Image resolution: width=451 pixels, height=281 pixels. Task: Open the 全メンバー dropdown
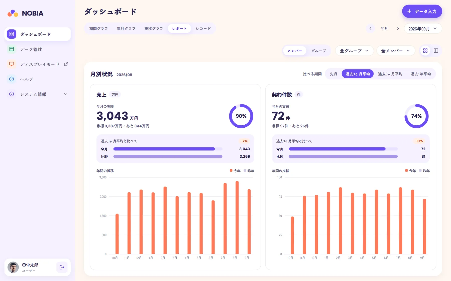tap(396, 51)
